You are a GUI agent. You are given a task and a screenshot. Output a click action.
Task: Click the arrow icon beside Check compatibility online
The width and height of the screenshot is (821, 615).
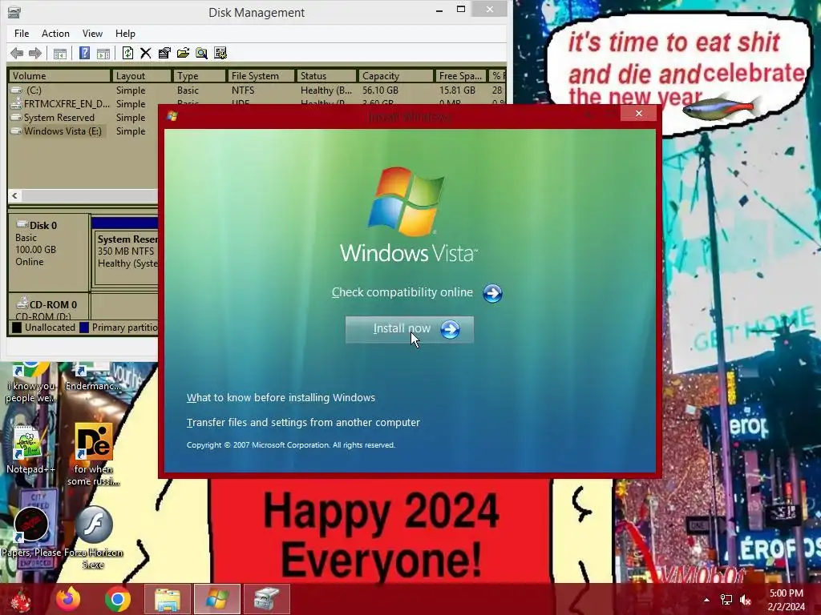coord(492,293)
